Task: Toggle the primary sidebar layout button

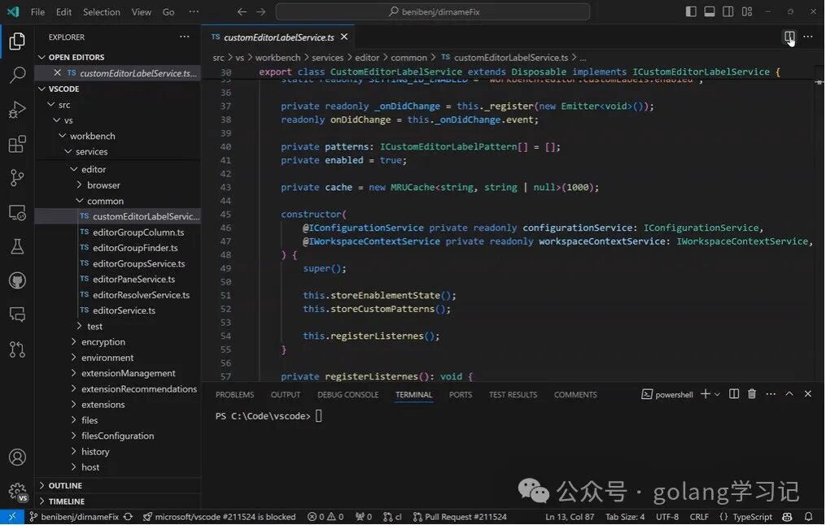Action: click(691, 12)
